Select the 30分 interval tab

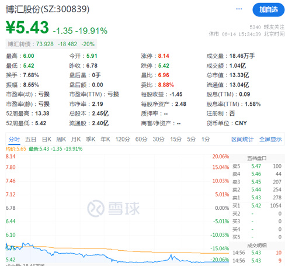(x=159, y=139)
